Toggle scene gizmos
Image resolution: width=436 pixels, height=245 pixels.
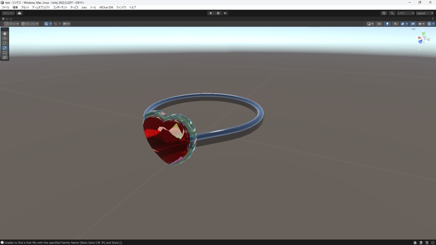coord(429,24)
